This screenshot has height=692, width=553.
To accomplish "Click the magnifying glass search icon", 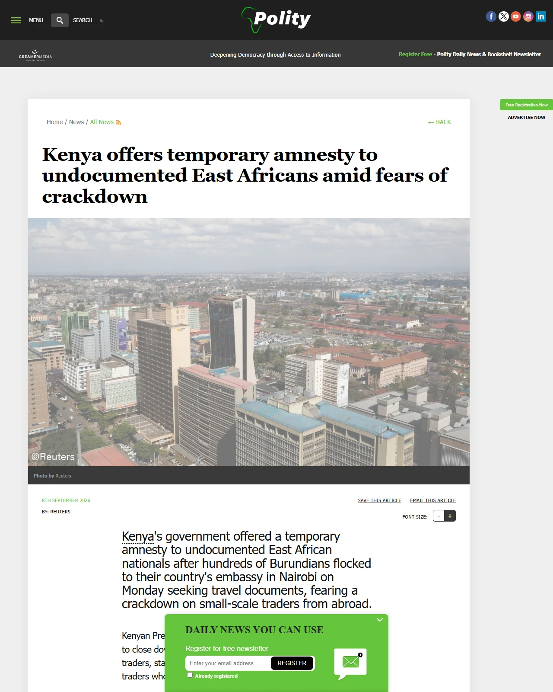I will pos(60,20).
